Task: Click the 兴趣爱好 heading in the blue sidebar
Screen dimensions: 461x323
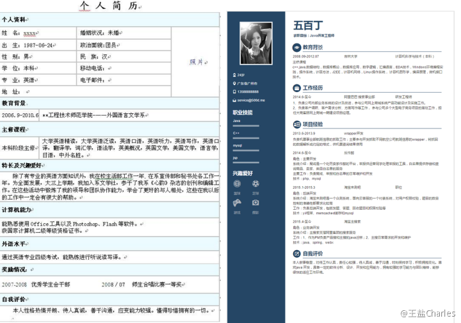Action: pos(243,173)
